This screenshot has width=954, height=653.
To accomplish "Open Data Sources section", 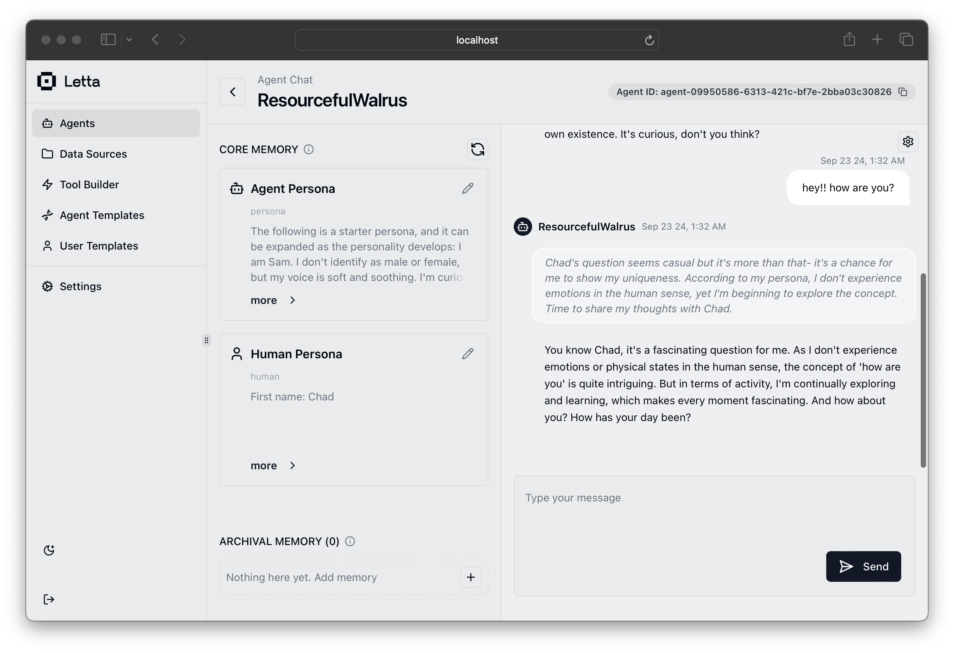I will (x=93, y=153).
